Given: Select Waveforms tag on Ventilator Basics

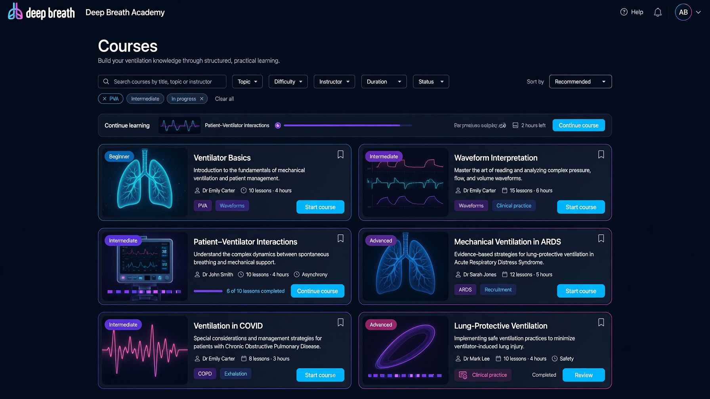Looking at the screenshot, I should 232,206.
